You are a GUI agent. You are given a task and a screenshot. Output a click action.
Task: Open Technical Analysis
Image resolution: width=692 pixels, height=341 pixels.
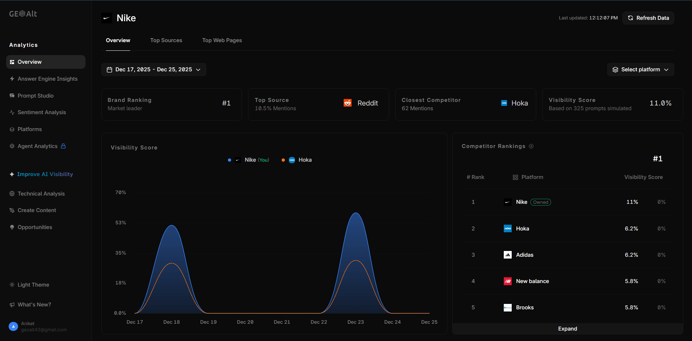[46, 194]
